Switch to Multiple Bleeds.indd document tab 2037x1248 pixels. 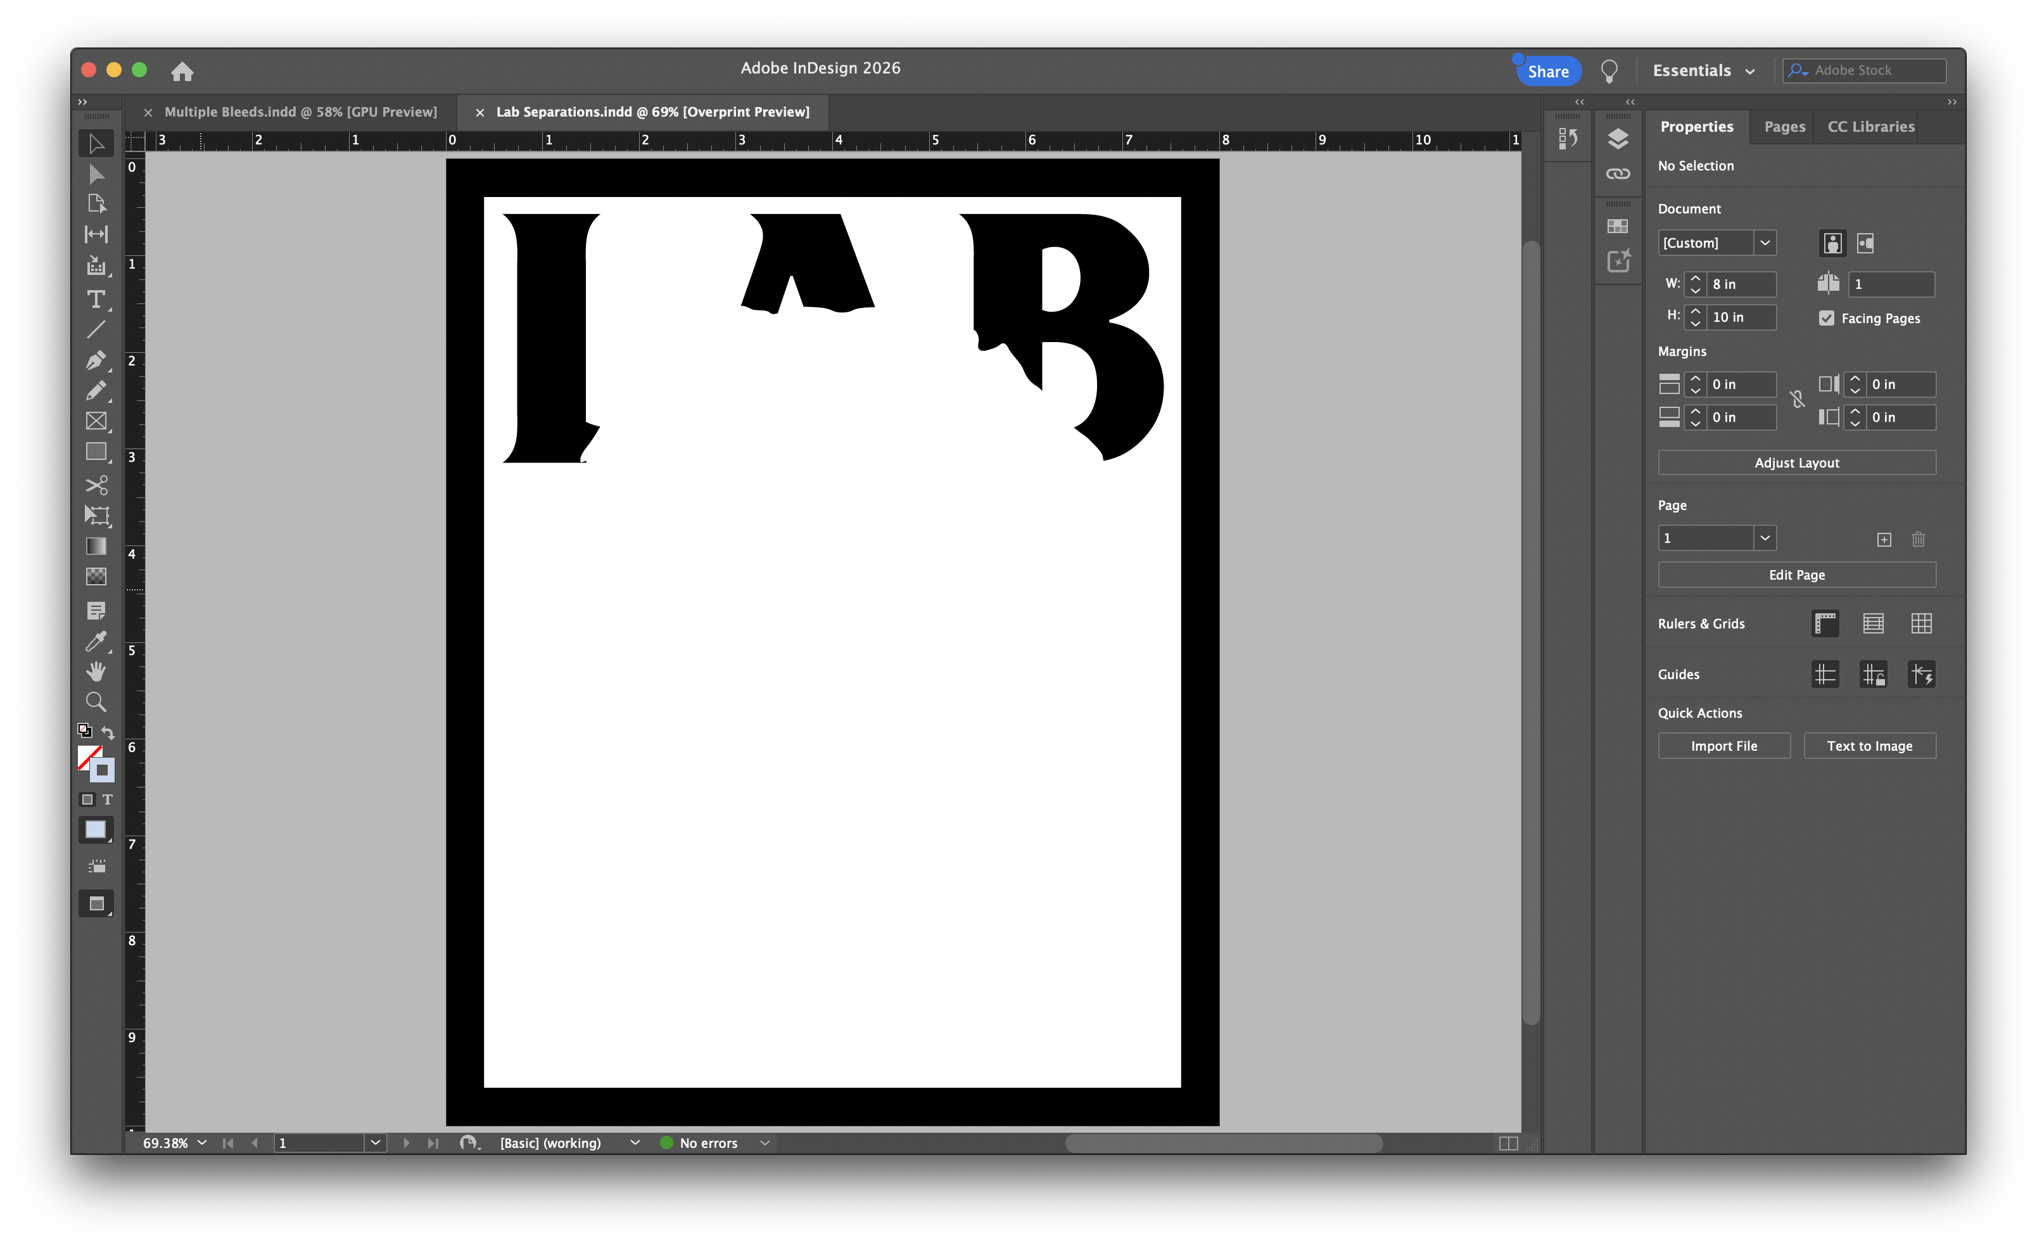(300, 111)
